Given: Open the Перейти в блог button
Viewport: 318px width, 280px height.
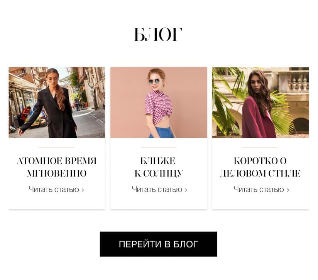Looking at the screenshot, I should pyautogui.click(x=158, y=244).
